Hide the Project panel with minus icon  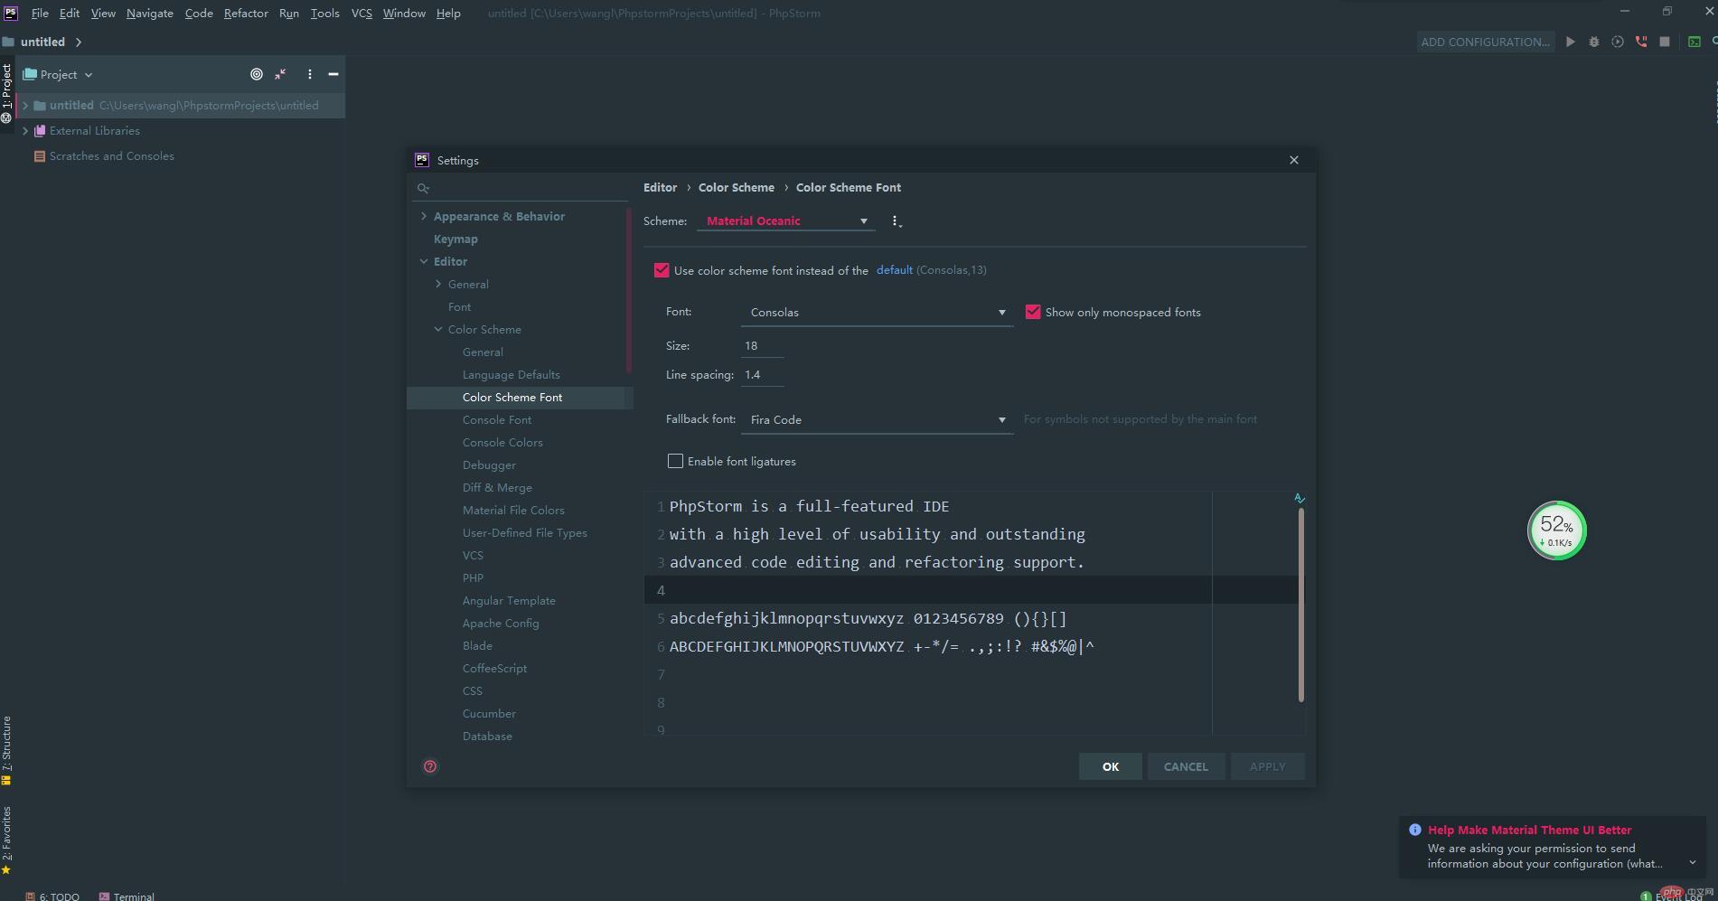point(333,74)
